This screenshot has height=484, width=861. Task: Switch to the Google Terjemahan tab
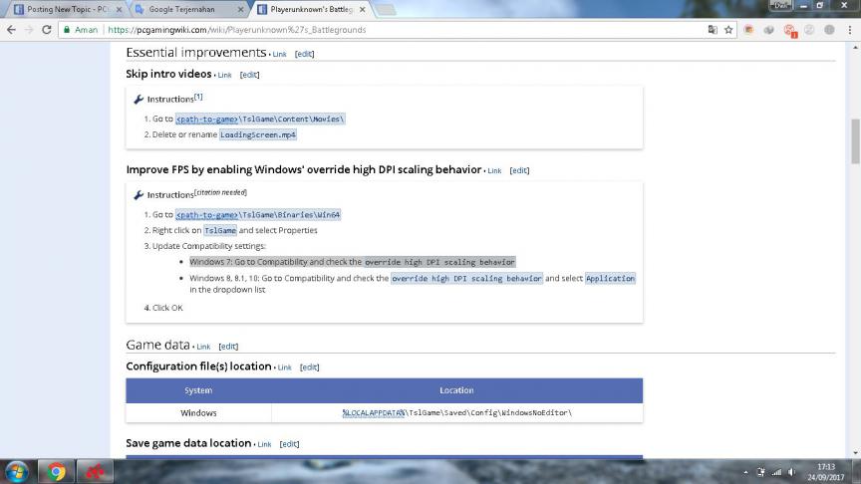(x=184, y=9)
